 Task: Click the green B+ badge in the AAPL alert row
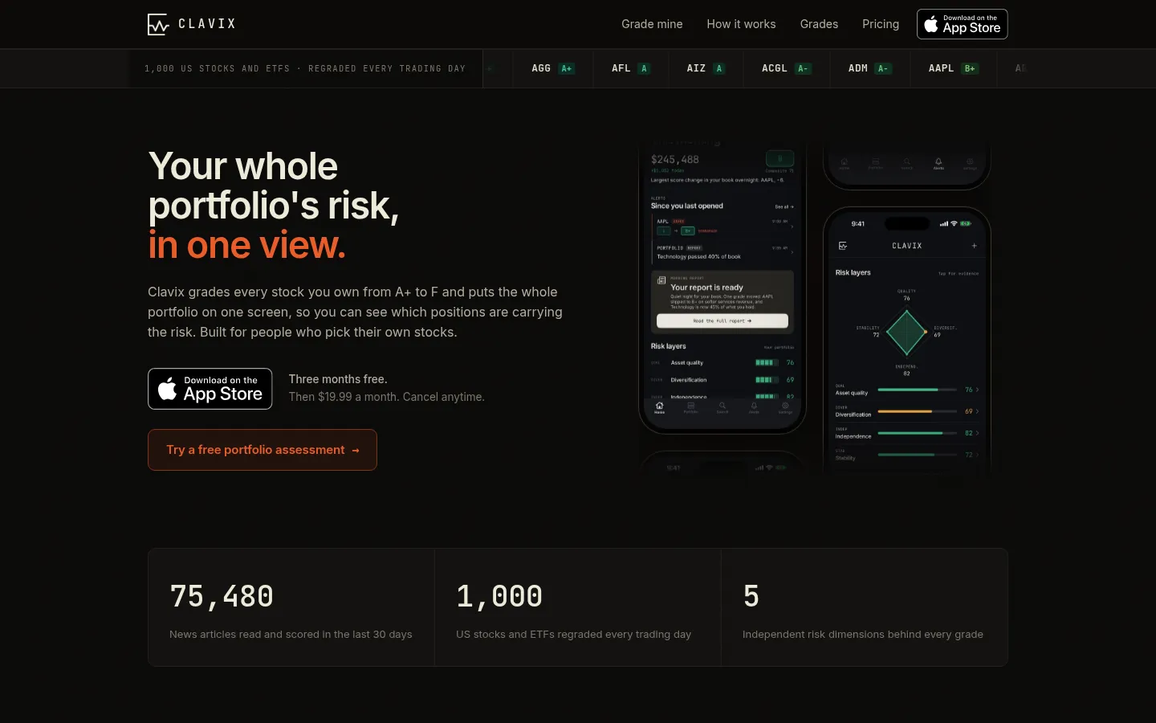click(x=688, y=231)
